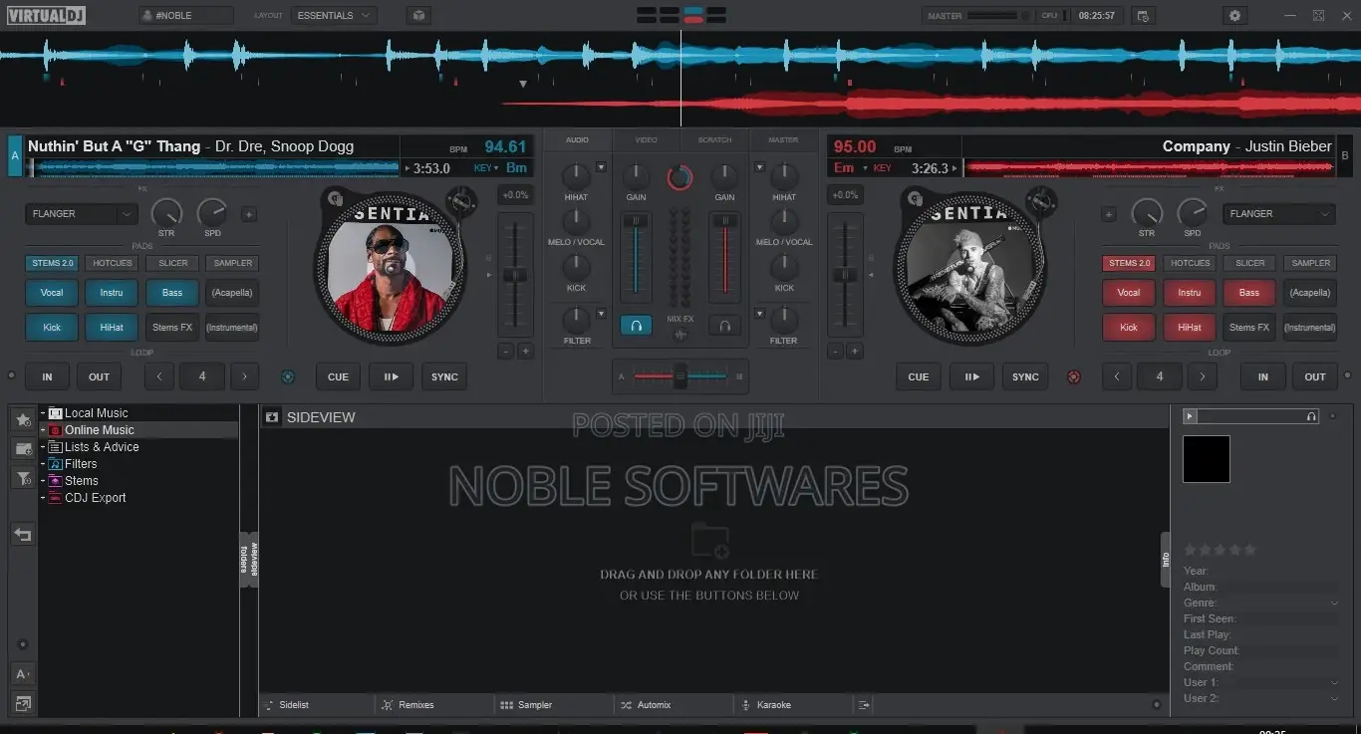
Task: Toggle SYNC on deck A
Action: click(444, 376)
